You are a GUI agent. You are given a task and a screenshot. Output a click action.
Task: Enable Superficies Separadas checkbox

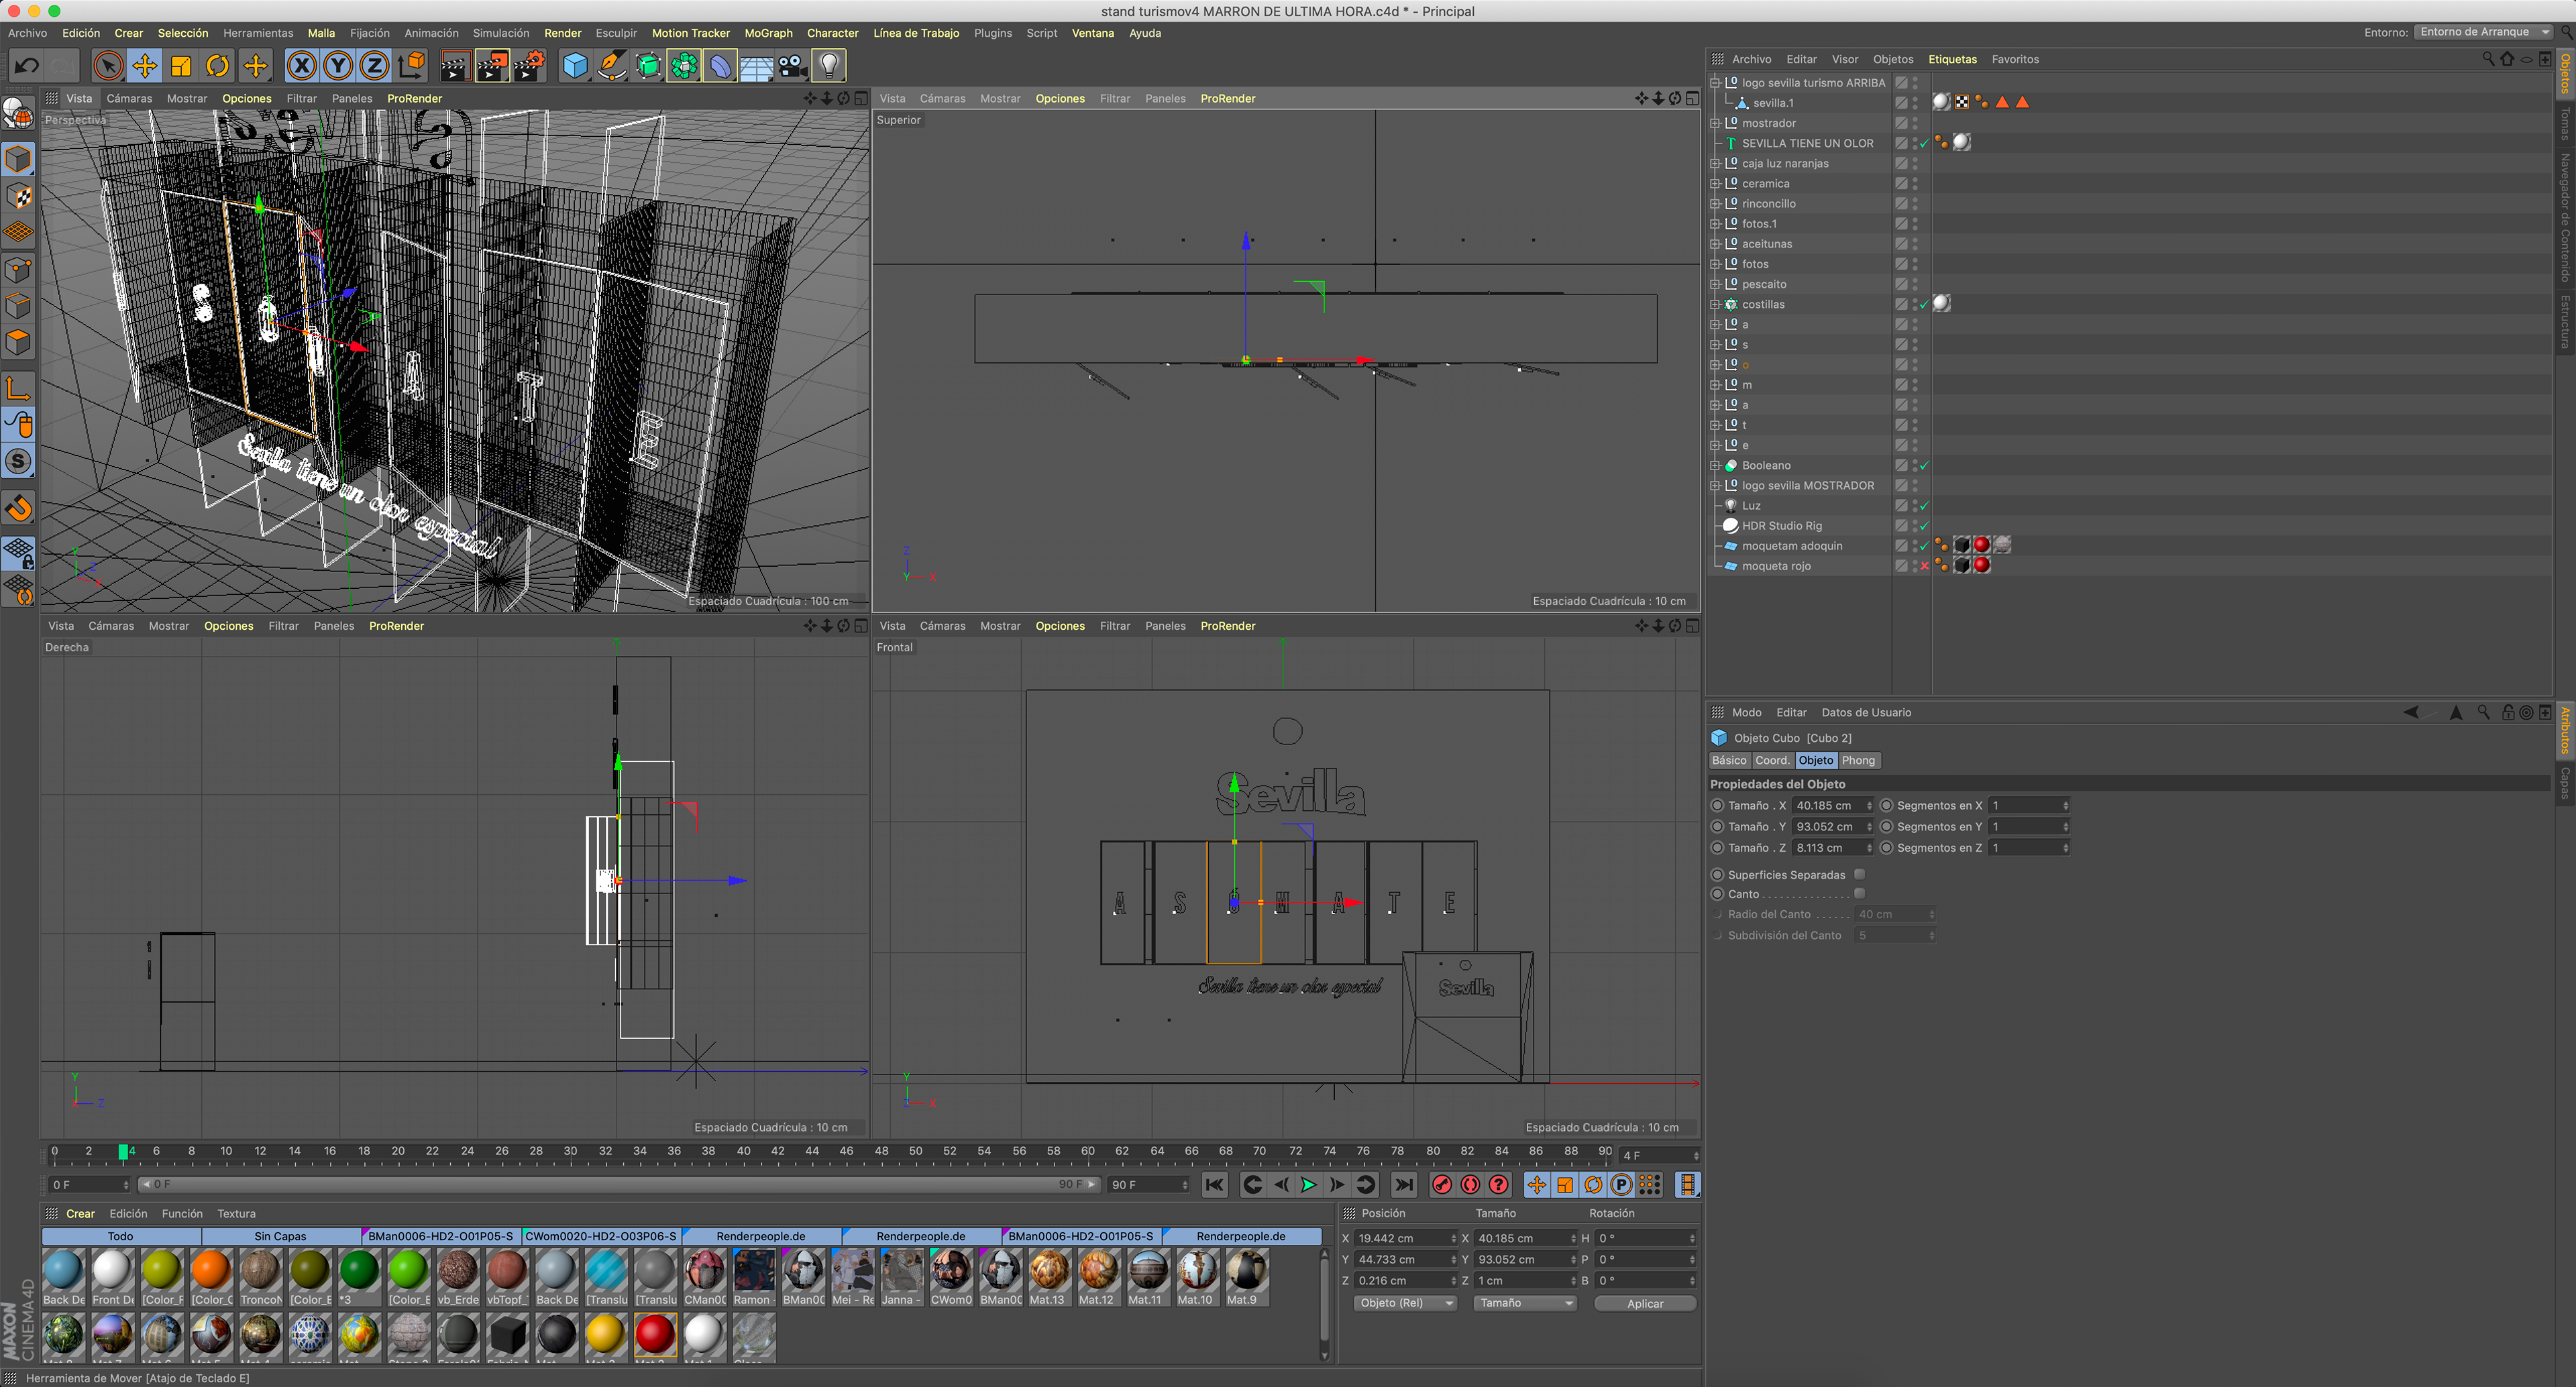1859,875
